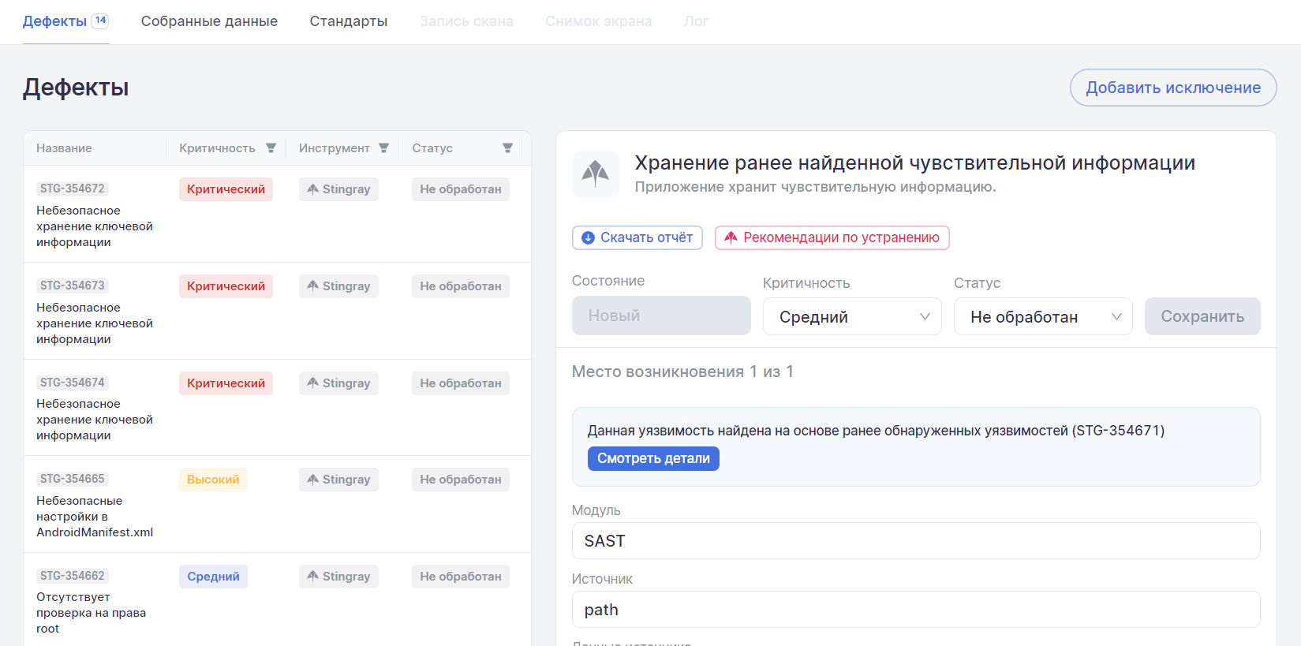The image size is (1301, 646).
Task: Open the Стандарты tab
Action: [348, 21]
